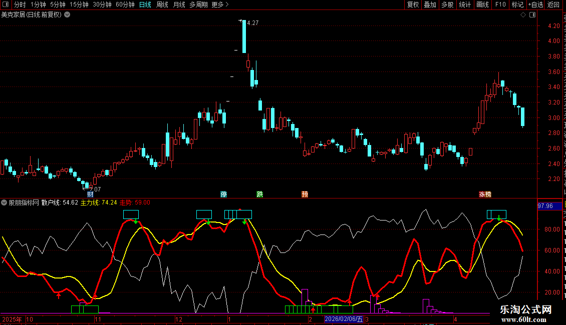Click month 11 on time axis
566x325 pixels.
pyautogui.click(x=98, y=319)
